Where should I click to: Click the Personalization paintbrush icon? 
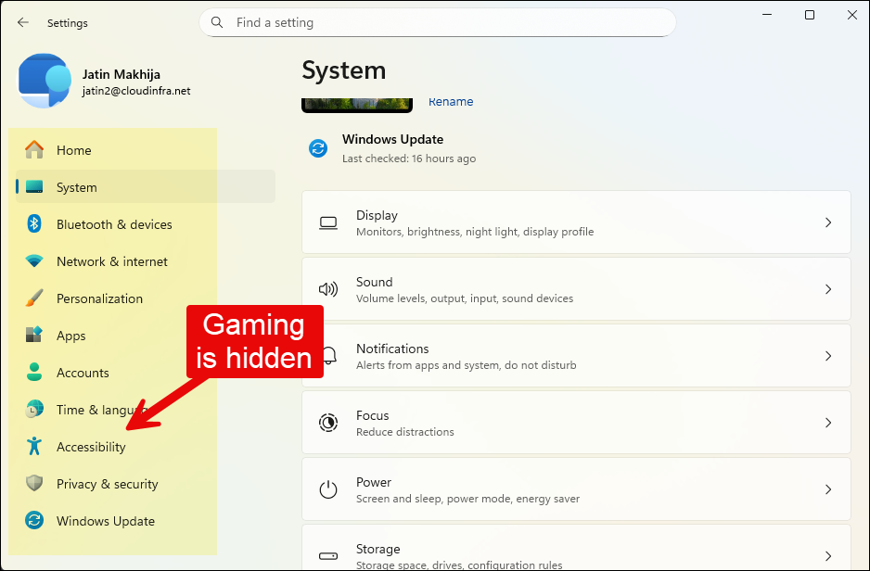[x=34, y=298]
